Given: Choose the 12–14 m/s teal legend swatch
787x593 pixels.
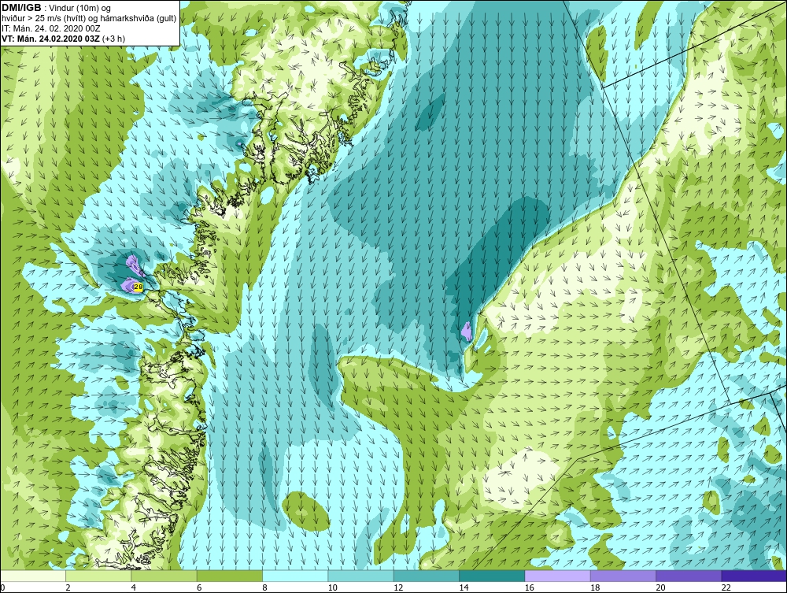Looking at the screenshot, I should (x=426, y=576).
